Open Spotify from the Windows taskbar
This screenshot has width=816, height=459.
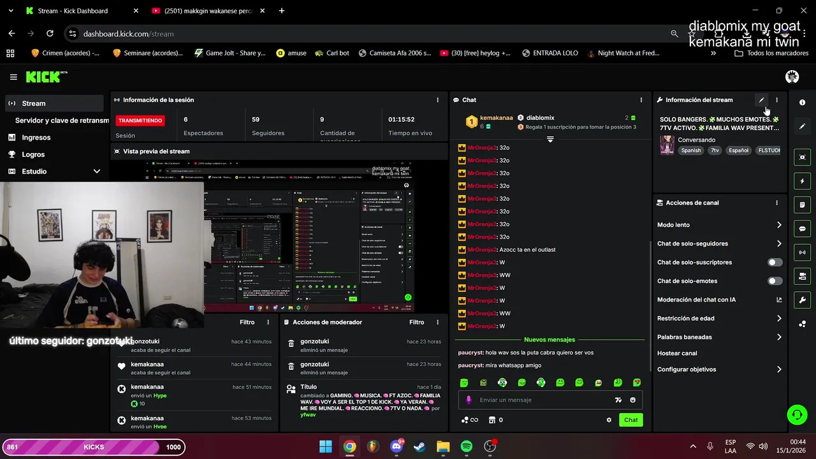tap(466, 446)
